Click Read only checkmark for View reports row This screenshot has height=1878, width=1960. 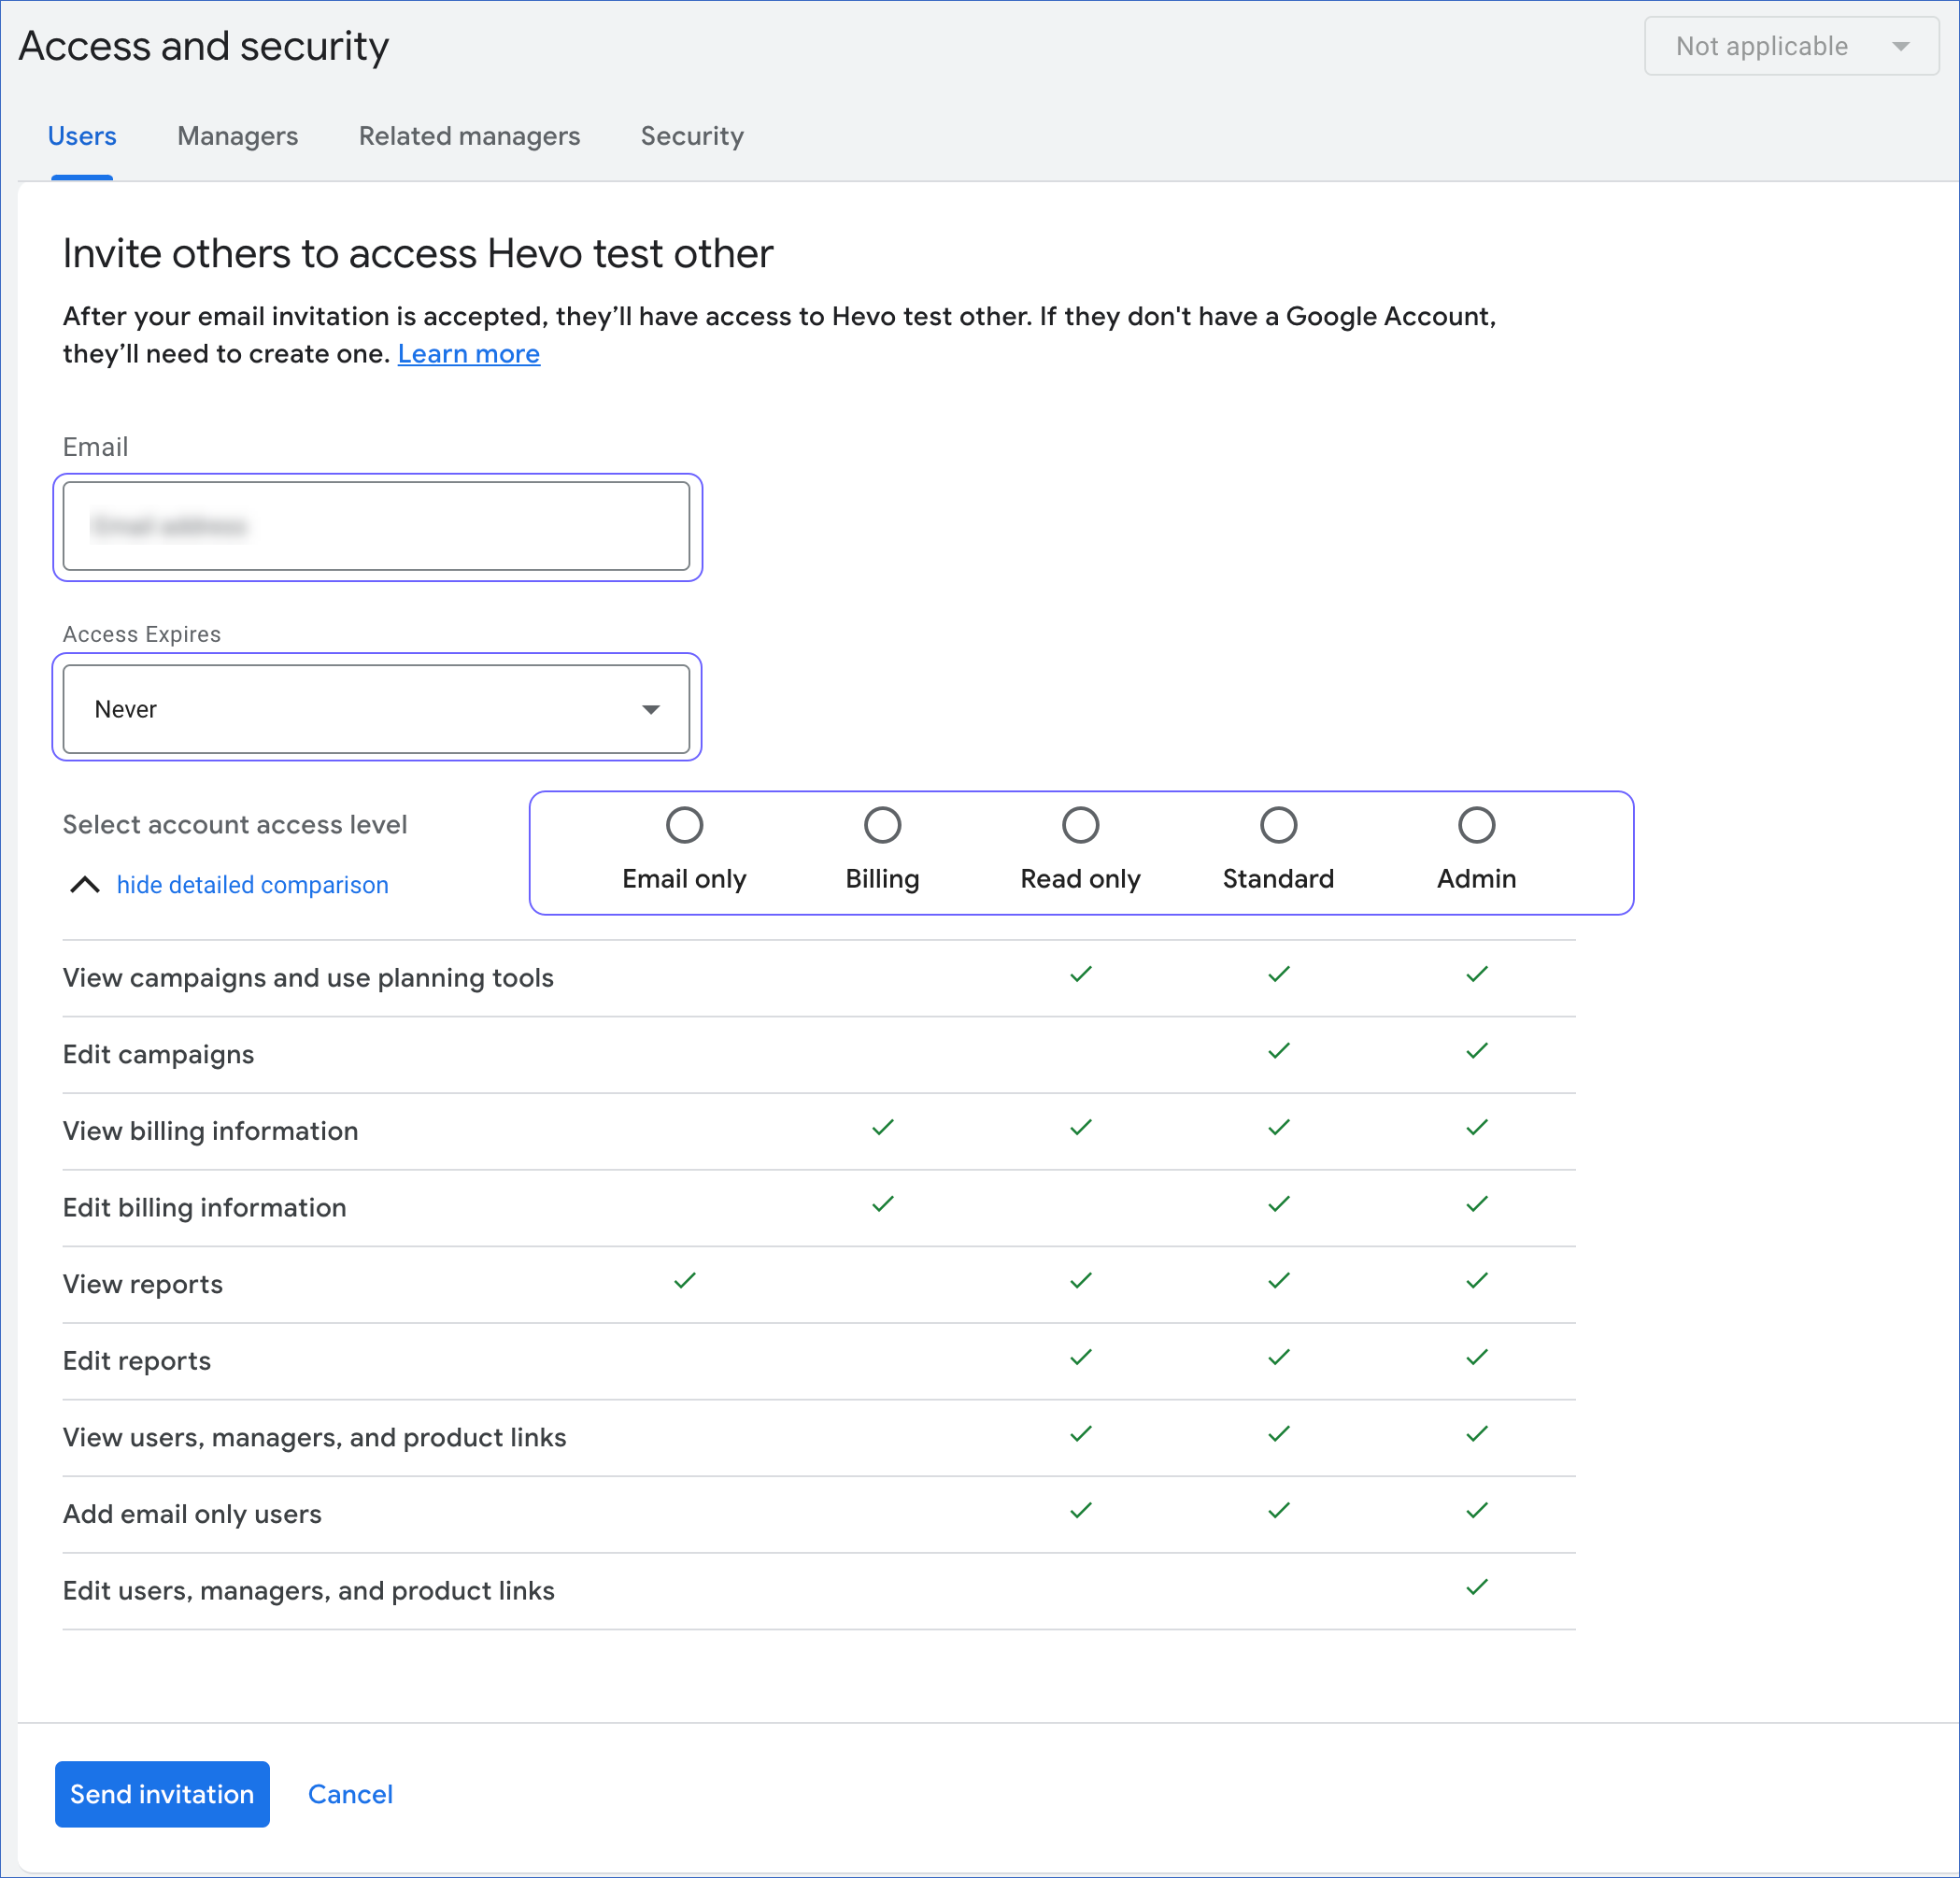pyautogui.click(x=1080, y=1280)
